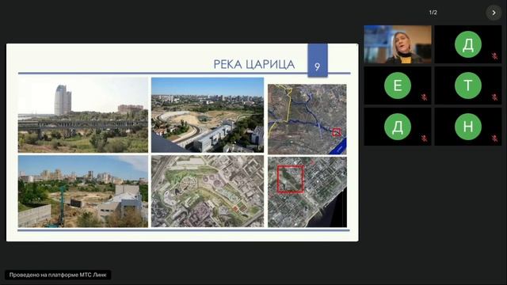Click the 1/2 page indicator

(x=433, y=13)
